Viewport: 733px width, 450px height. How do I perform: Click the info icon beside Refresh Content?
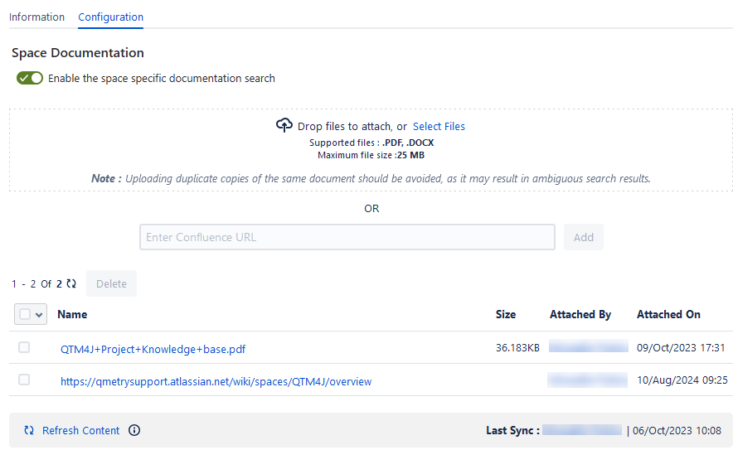click(134, 431)
